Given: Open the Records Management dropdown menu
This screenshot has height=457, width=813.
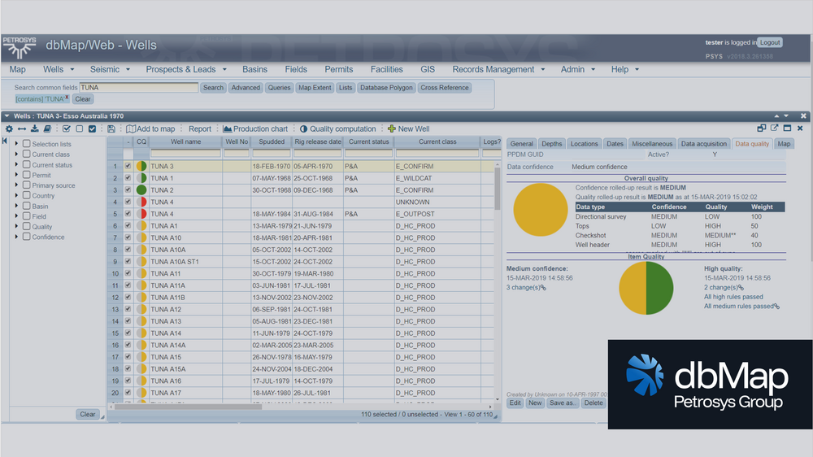Looking at the screenshot, I should click(498, 69).
